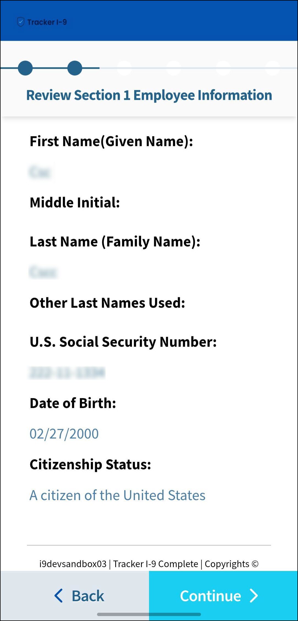Tap the citizenship status value text
Screen dimensions: 298x621
117,495
